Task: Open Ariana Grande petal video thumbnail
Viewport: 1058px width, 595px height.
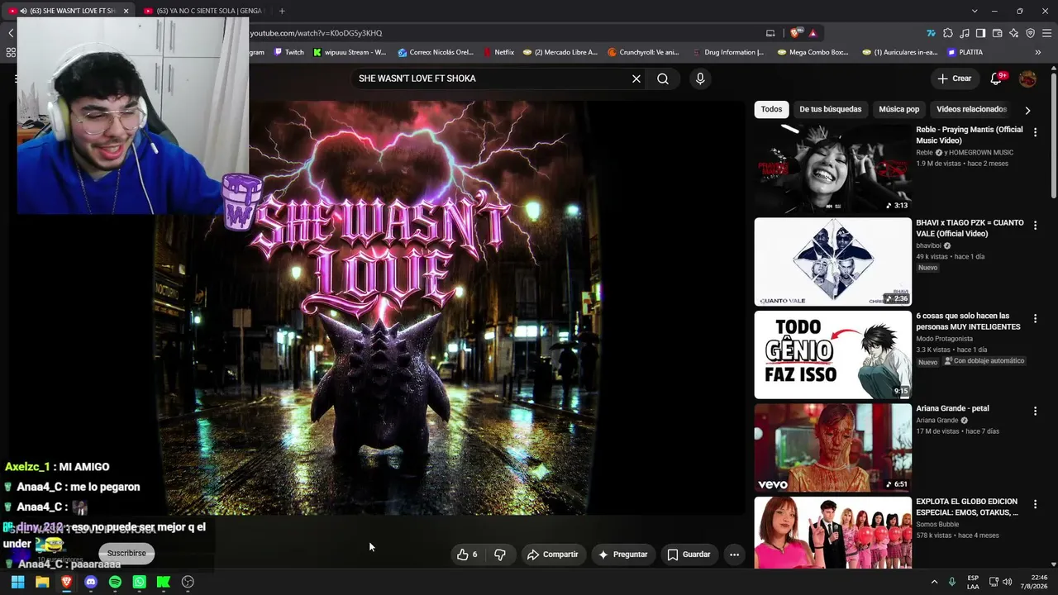Action: click(x=832, y=447)
